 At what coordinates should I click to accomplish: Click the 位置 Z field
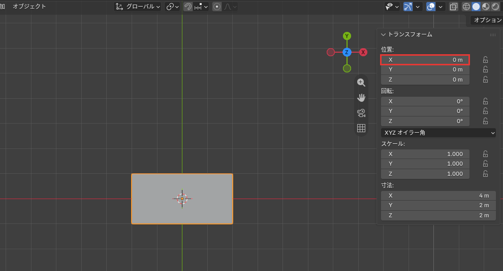click(x=425, y=80)
